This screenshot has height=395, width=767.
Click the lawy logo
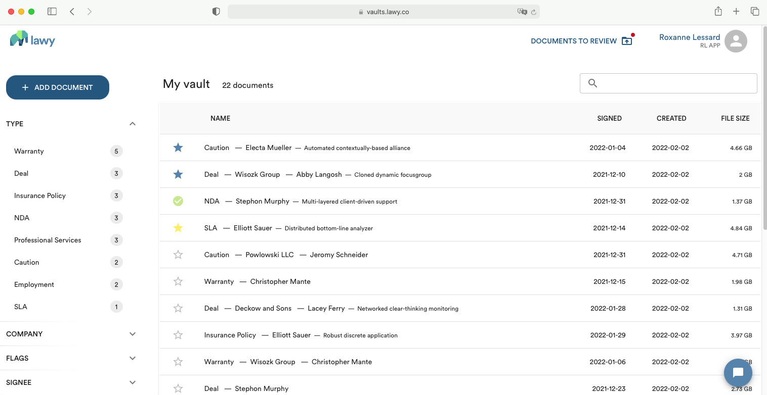[x=32, y=39]
